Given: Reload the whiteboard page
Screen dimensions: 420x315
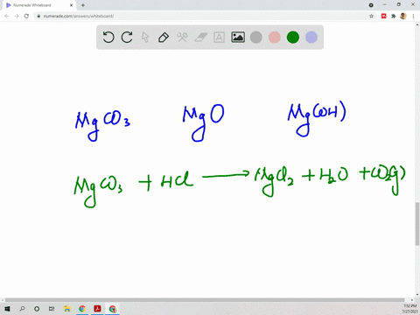Looking at the screenshot, I should click(x=26, y=16).
